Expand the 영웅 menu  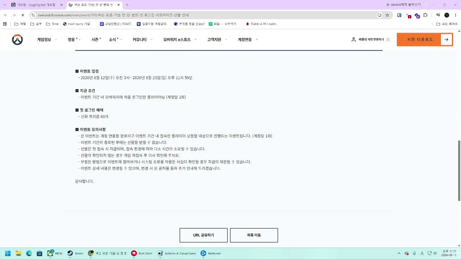(x=74, y=40)
